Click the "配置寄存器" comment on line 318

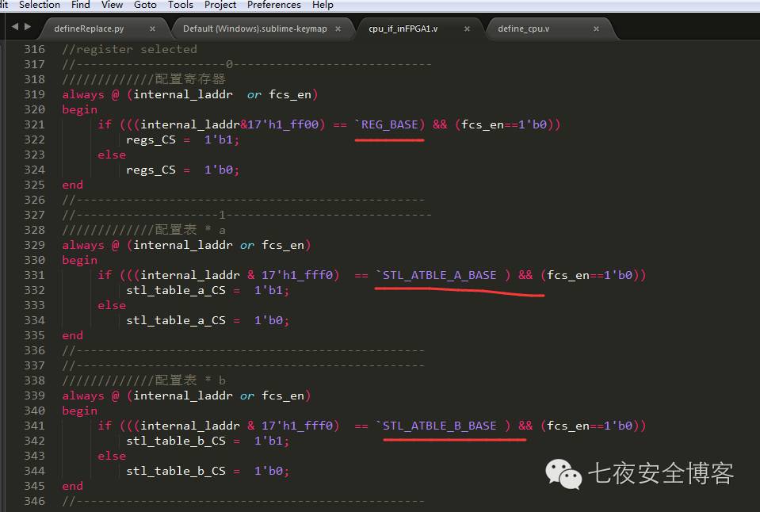tap(190, 79)
